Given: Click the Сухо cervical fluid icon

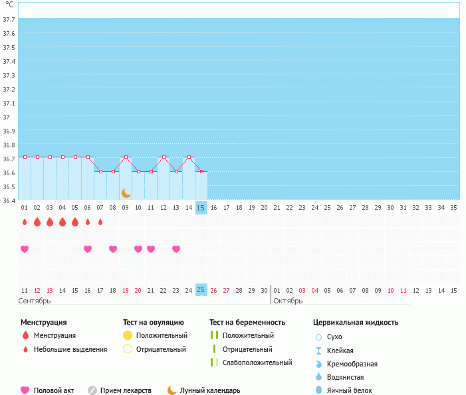Looking at the screenshot, I should tap(318, 337).
